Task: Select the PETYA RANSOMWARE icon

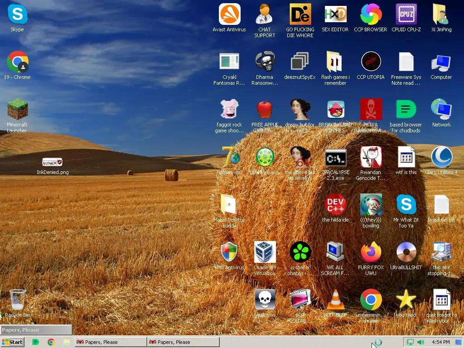Action: 371,109
